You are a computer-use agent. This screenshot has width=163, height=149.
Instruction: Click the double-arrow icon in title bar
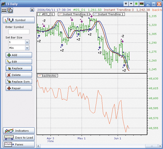[x=126, y=4]
